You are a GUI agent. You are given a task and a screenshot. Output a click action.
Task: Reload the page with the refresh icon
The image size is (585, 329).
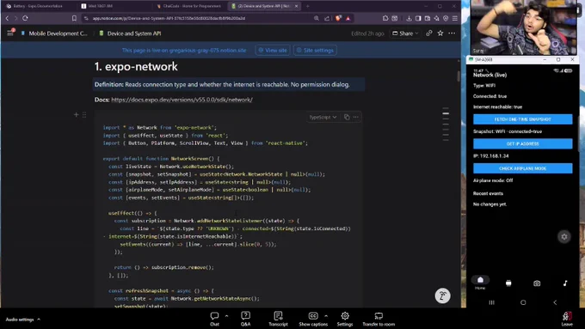tap(25, 18)
